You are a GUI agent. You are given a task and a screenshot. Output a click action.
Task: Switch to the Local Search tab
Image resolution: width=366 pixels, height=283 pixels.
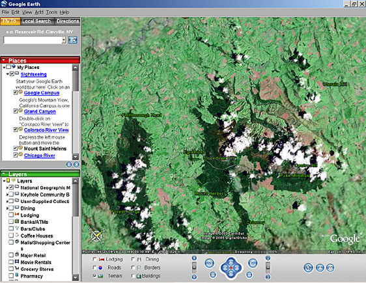click(37, 21)
